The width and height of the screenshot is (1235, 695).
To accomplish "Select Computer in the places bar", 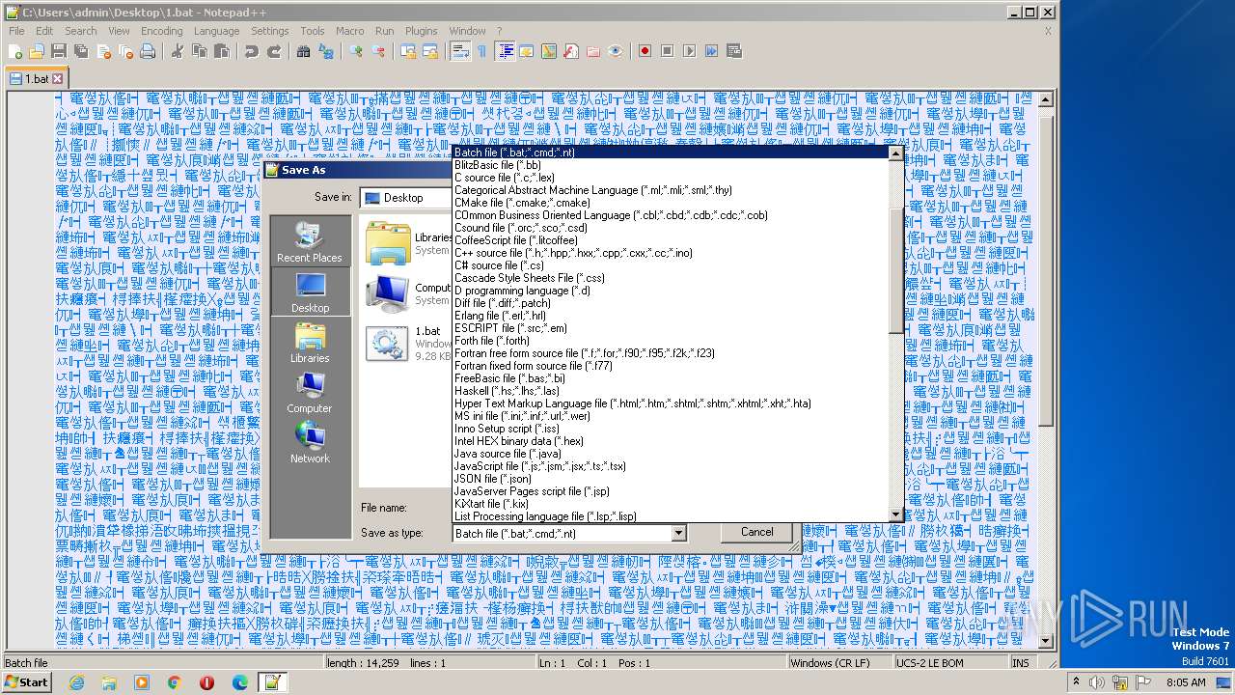I will (x=309, y=392).
